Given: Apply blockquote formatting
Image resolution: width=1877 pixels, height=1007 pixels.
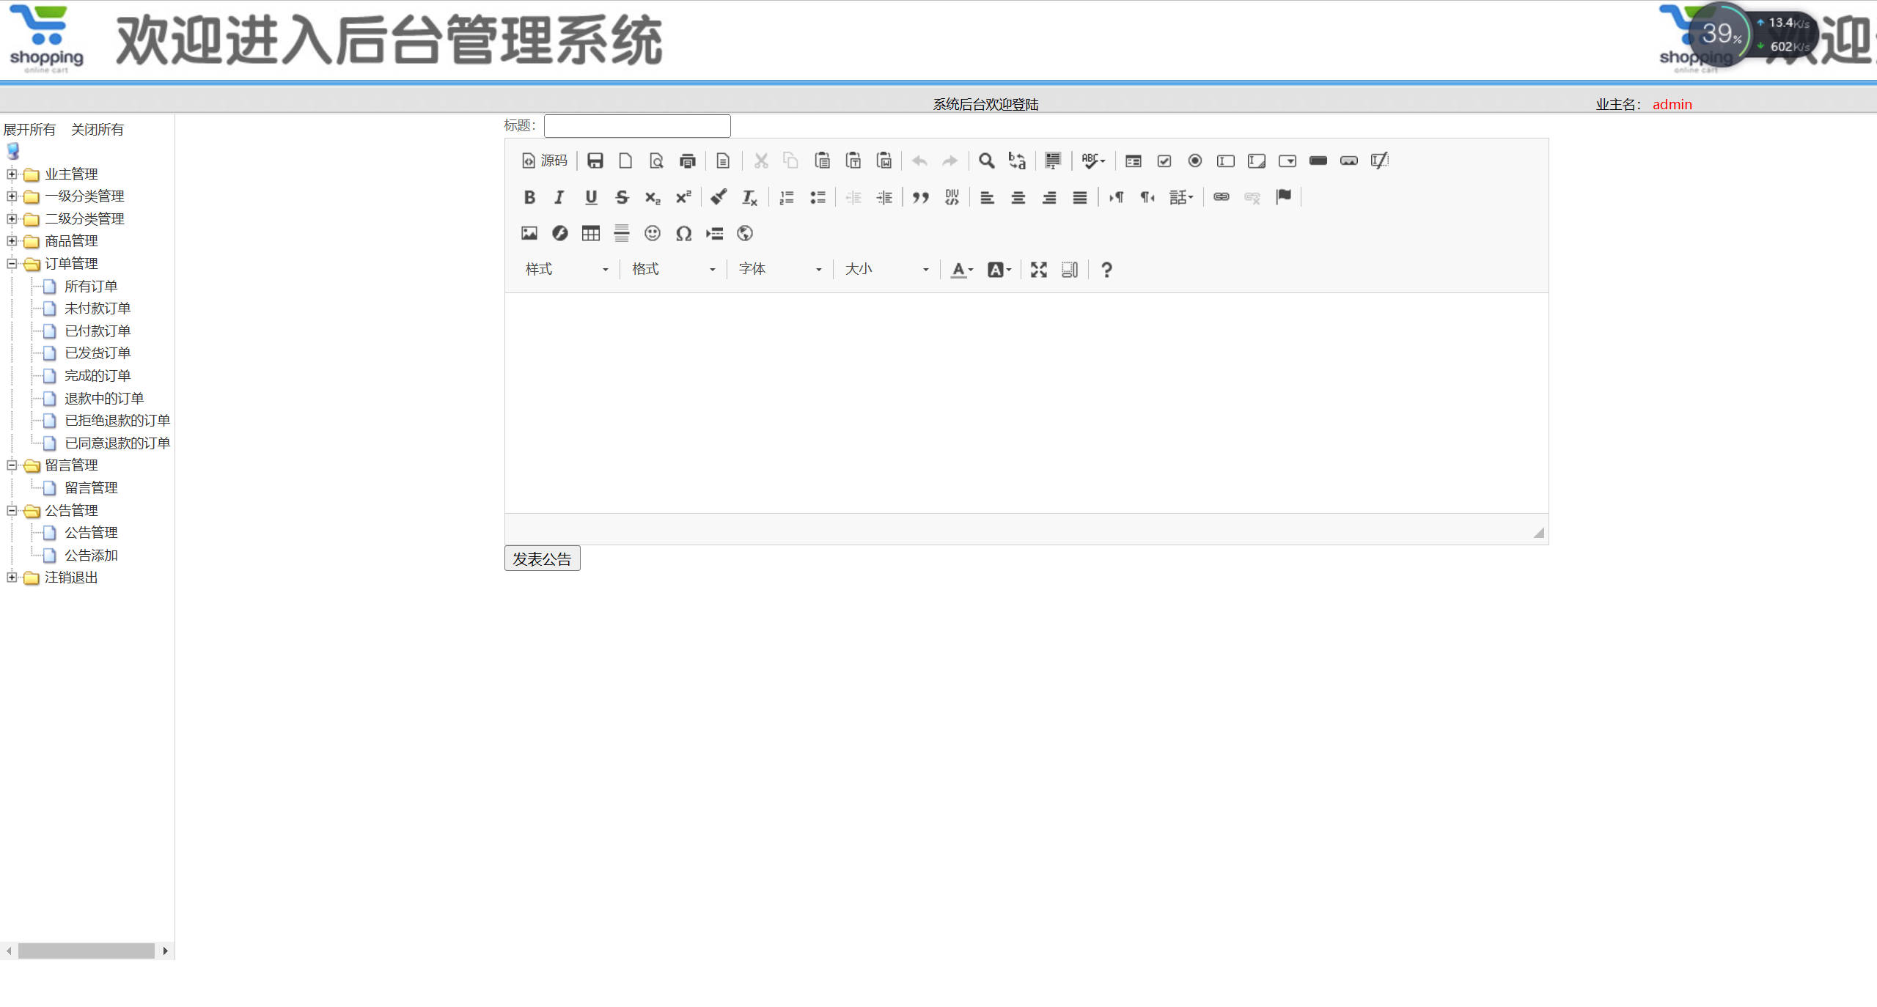Looking at the screenshot, I should click(x=921, y=197).
